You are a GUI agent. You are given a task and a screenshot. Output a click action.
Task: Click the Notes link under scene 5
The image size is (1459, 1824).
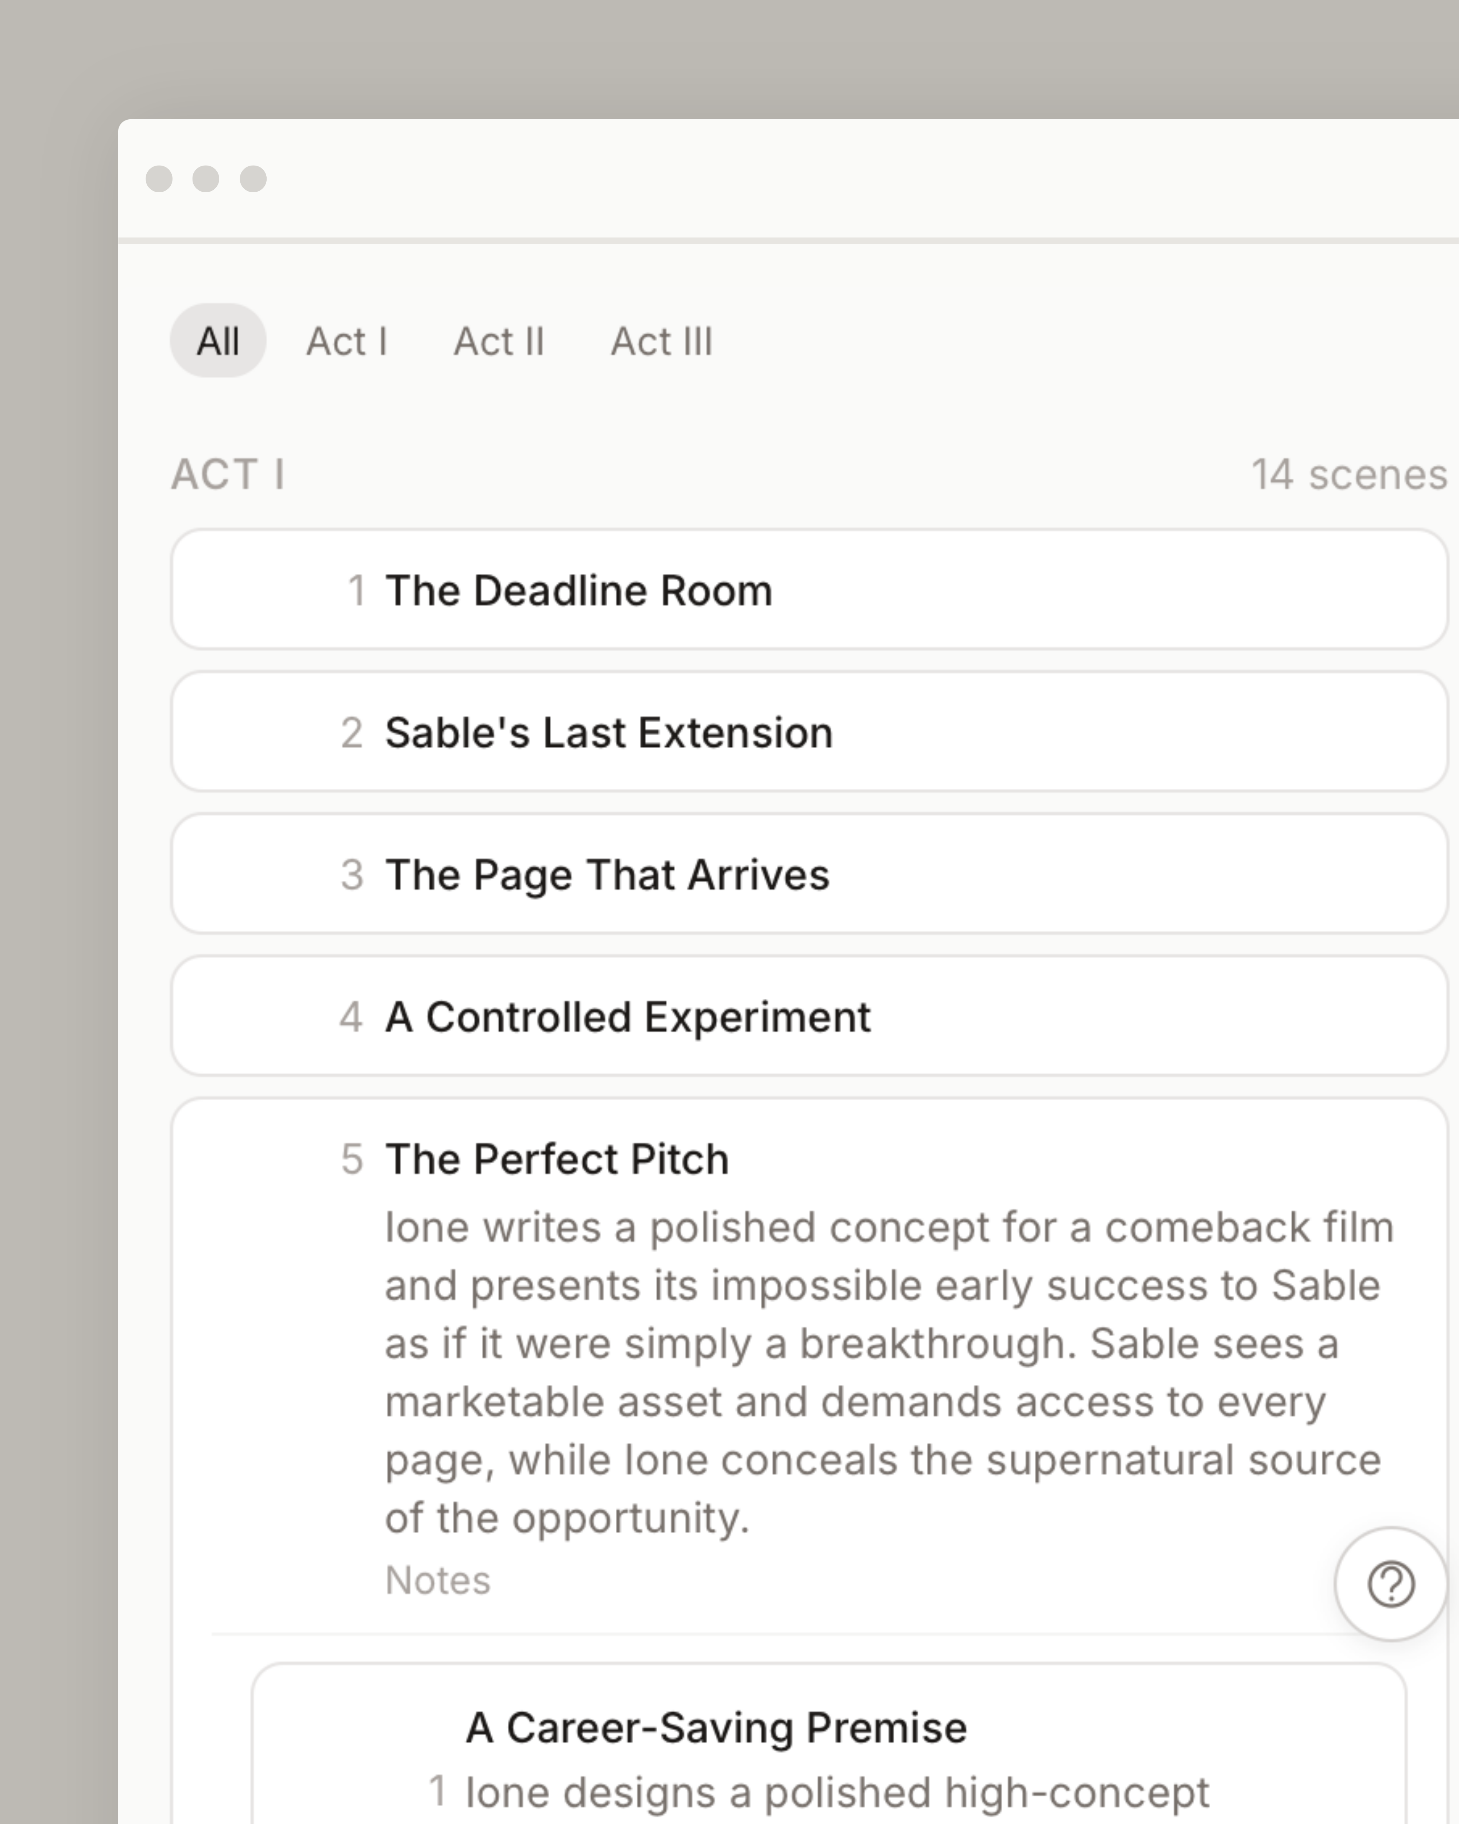pos(437,1580)
